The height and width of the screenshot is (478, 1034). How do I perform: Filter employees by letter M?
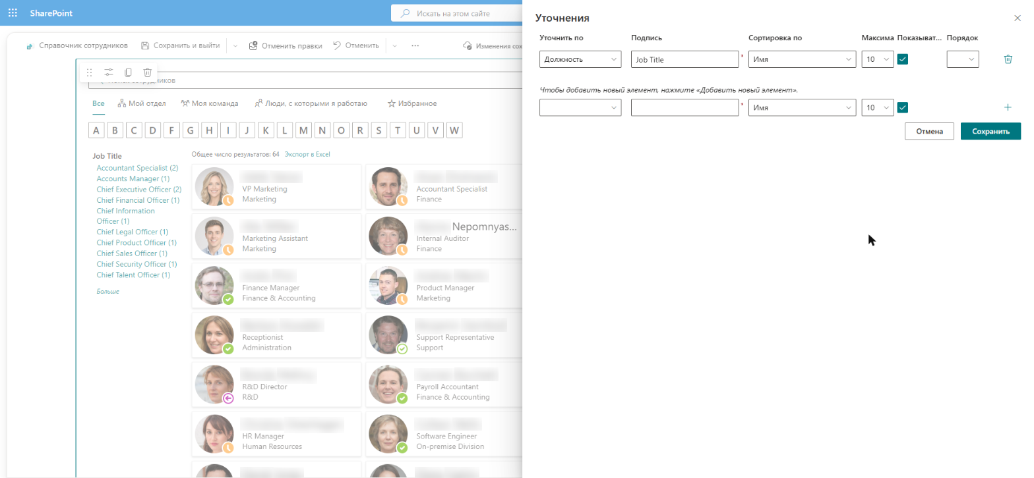[x=303, y=130]
